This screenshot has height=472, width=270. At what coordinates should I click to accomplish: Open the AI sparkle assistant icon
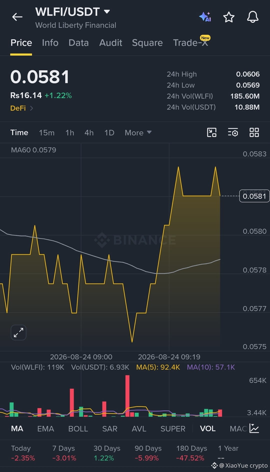tap(205, 17)
